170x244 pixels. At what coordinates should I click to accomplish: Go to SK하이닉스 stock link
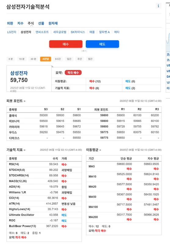coord(78,32)
